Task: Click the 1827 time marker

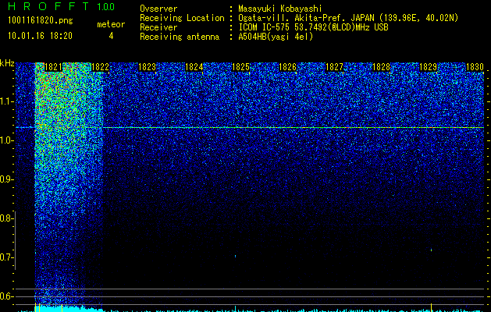Action: [334, 67]
